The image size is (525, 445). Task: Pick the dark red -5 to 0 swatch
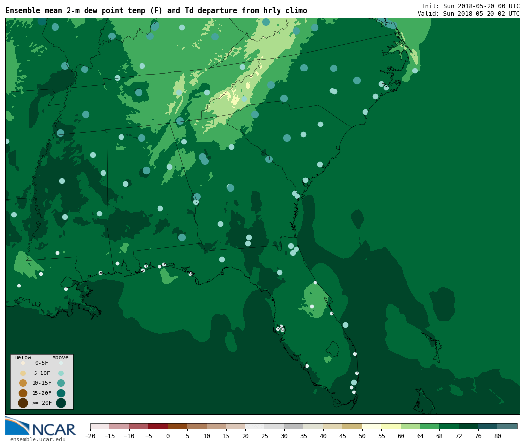(x=158, y=426)
